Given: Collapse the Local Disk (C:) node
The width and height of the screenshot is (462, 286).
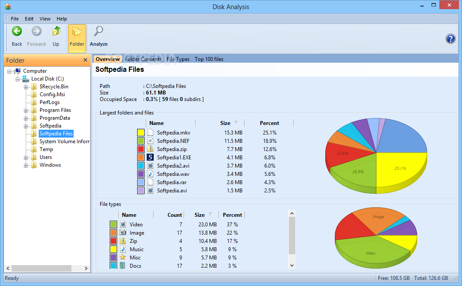Looking at the screenshot, I should click(x=18, y=79).
